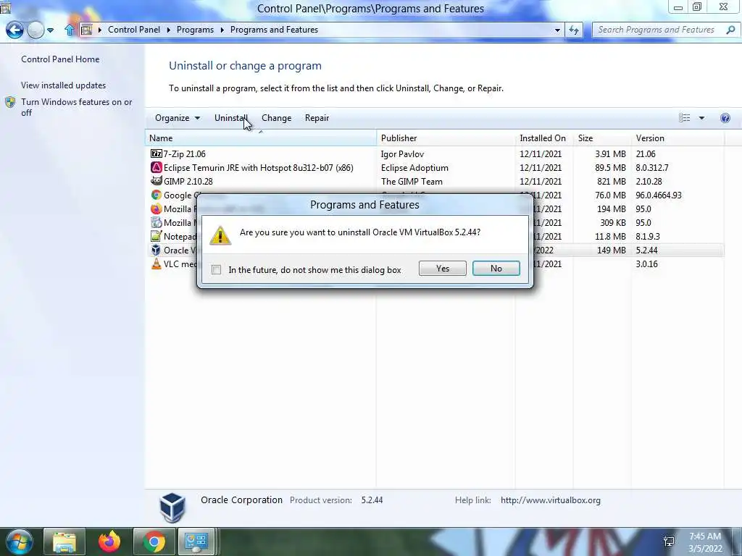
Task: Click the 8.1.9.3 version cell
Action: pyautogui.click(x=648, y=236)
